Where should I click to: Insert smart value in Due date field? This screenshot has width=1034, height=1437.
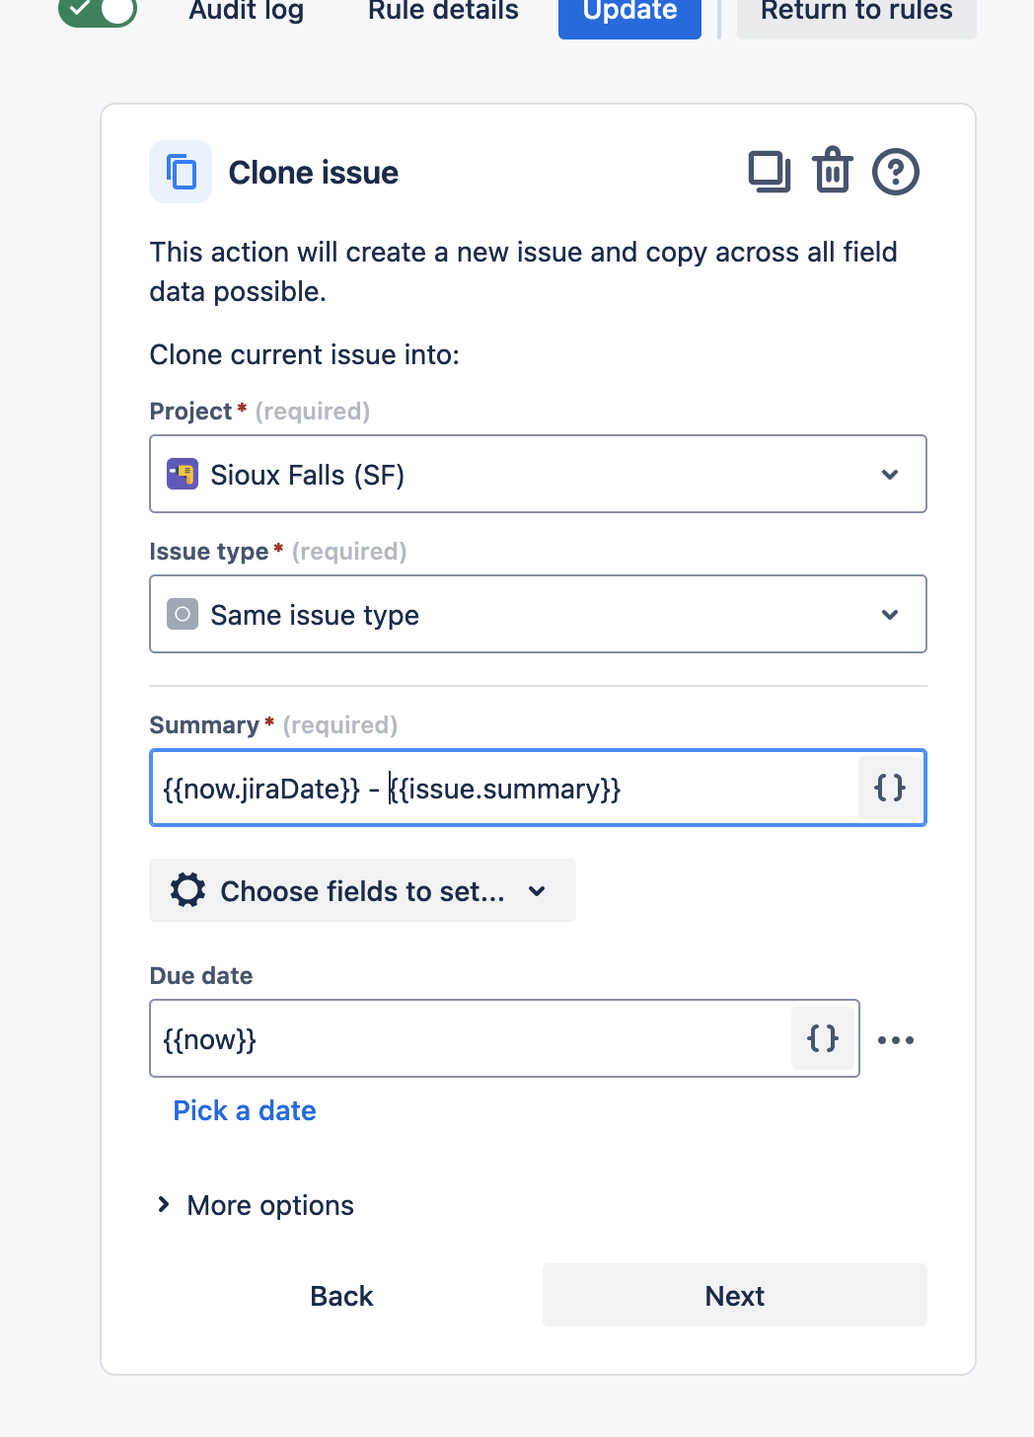[x=823, y=1038]
